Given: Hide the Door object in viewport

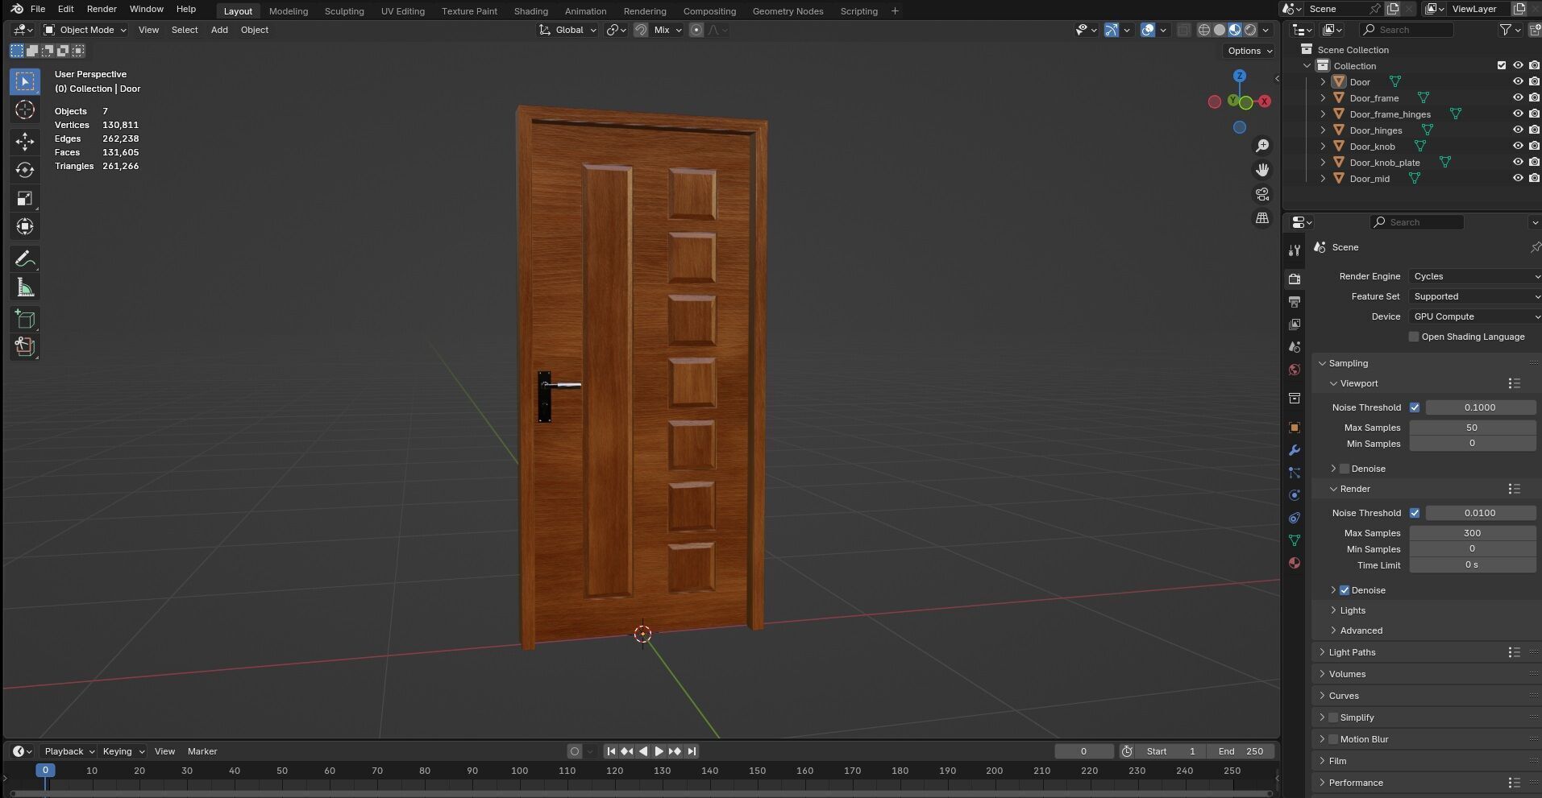Looking at the screenshot, I should point(1518,81).
